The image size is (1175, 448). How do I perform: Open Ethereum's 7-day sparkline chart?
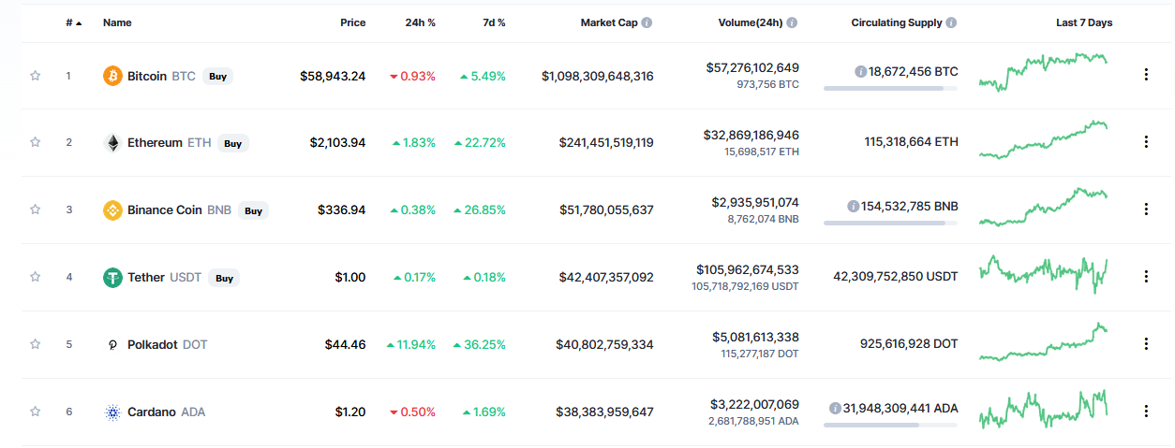click(1043, 139)
